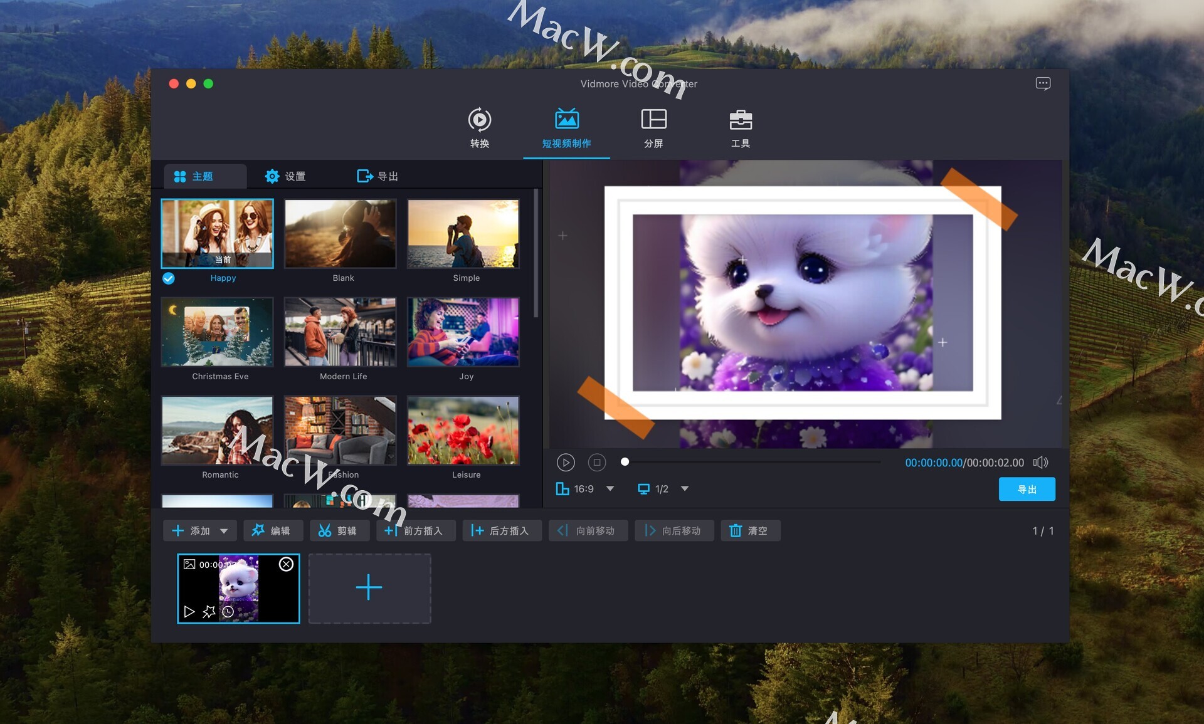Toggle the Happy theme checkmark
1204x724 pixels.
click(169, 278)
